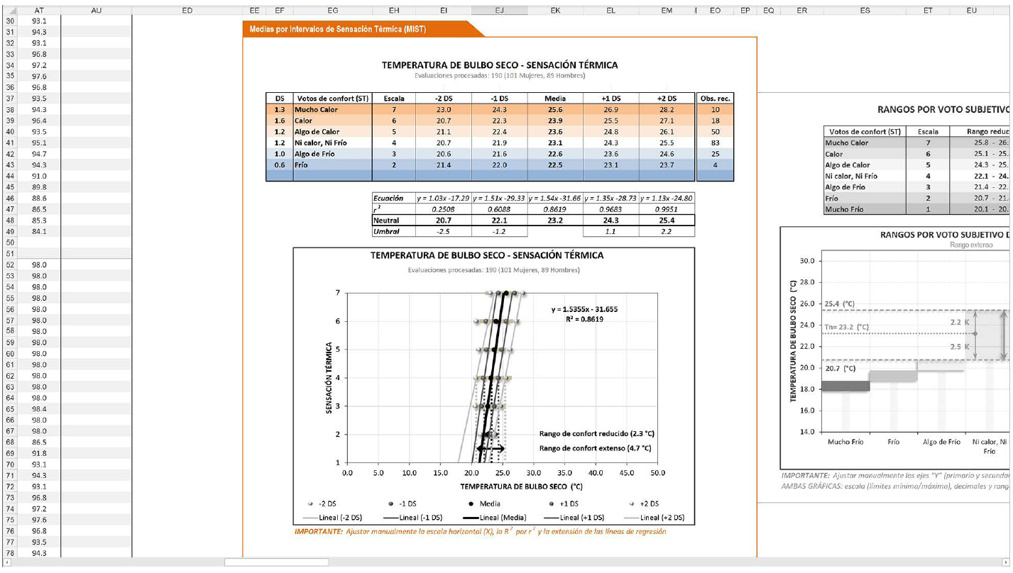
Task: Select column header EU
Action: pos(971,11)
